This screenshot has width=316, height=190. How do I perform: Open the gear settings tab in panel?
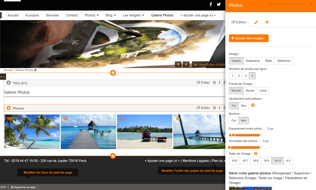coord(267,22)
